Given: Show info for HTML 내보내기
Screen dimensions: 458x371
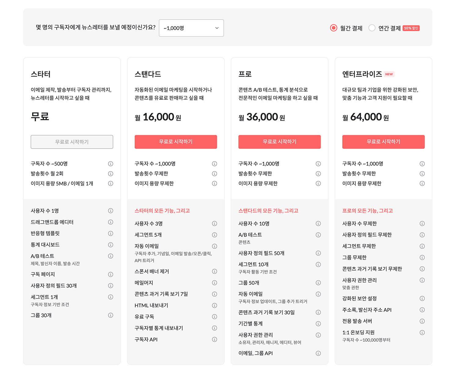Looking at the screenshot, I should coord(215,305).
